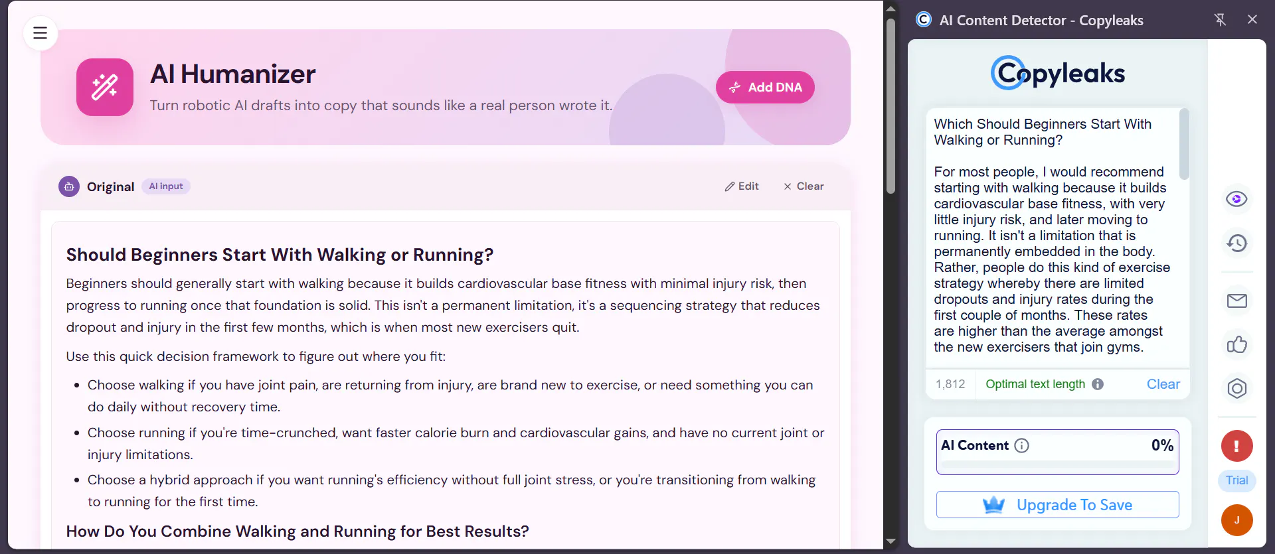The height and width of the screenshot is (554, 1275).
Task: Click the Trial badge
Action: [1236, 480]
